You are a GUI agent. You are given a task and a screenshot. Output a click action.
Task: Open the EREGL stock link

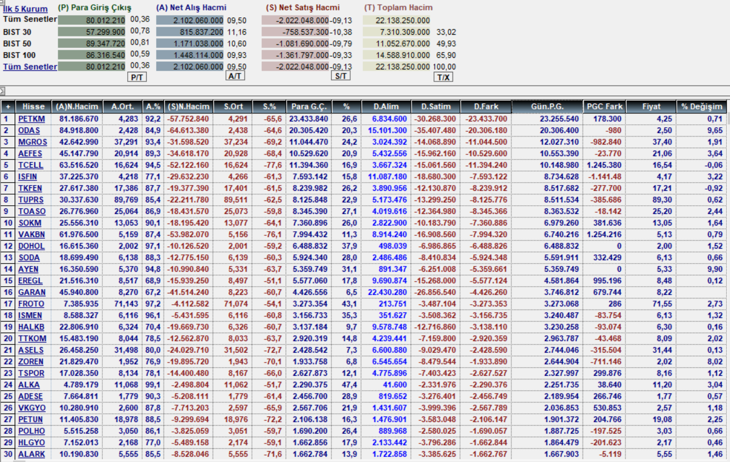[30, 280]
